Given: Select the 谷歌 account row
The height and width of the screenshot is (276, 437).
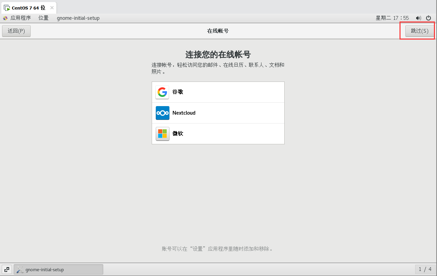Looking at the screenshot, I should tap(218, 92).
